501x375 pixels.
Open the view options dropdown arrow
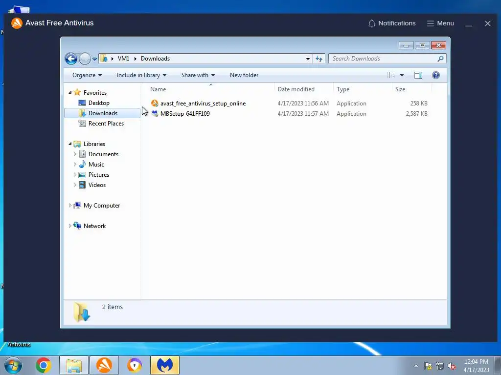(x=402, y=75)
